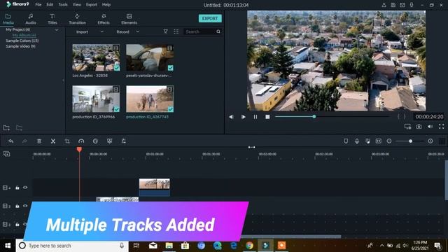Image resolution: width=448 pixels, height=252 pixels.
Task: Lock track 2 with the padlock
Action: (x=17, y=225)
